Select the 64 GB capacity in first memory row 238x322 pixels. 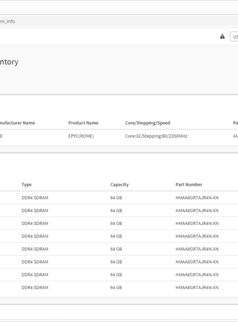(x=116, y=198)
